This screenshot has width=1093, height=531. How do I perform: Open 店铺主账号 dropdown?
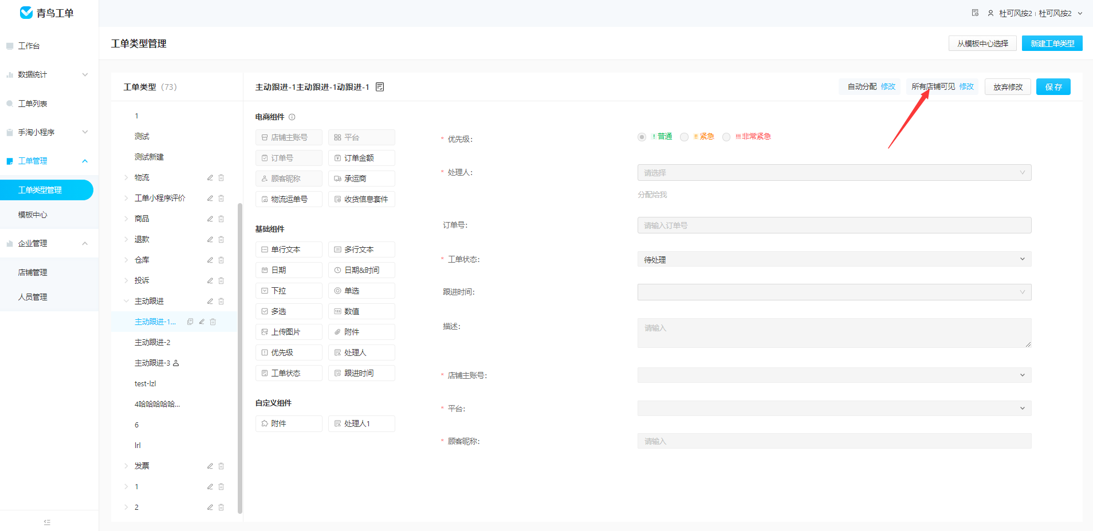click(x=834, y=375)
